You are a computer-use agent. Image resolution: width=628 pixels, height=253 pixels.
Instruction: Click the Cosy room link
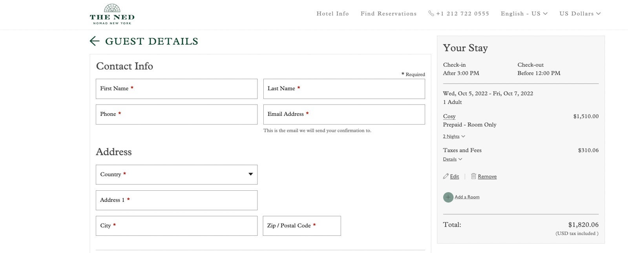(x=449, y=116)
